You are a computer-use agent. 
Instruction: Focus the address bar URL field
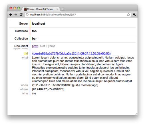tap(78, 15)
